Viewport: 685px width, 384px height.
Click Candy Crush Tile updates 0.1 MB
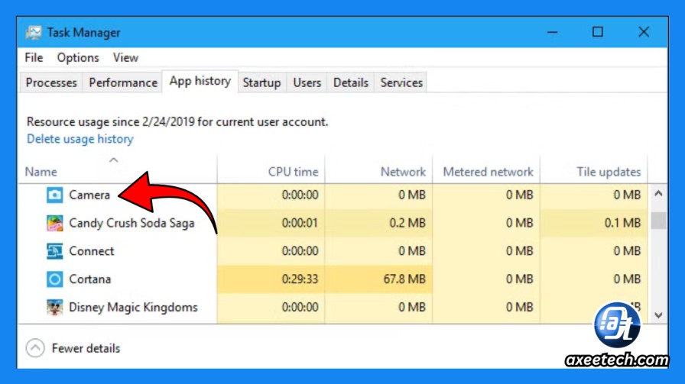tap(622, 223)
